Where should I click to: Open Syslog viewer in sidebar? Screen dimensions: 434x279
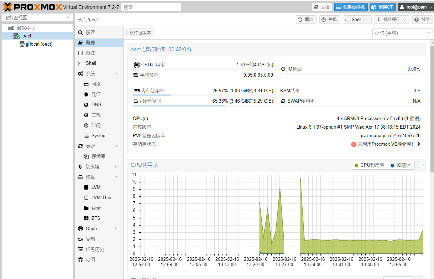[98, 136]
